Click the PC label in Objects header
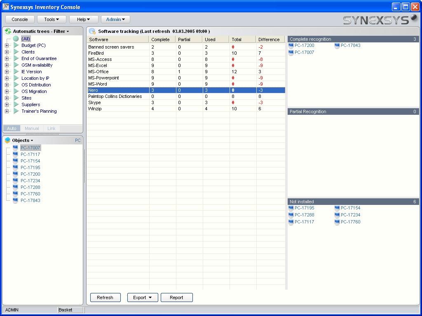This screenshot has height=316, width=422. 78,140
